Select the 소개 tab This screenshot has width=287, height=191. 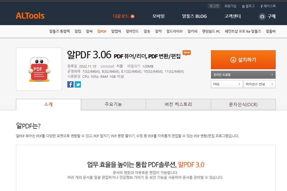click(x=48, y=105)
